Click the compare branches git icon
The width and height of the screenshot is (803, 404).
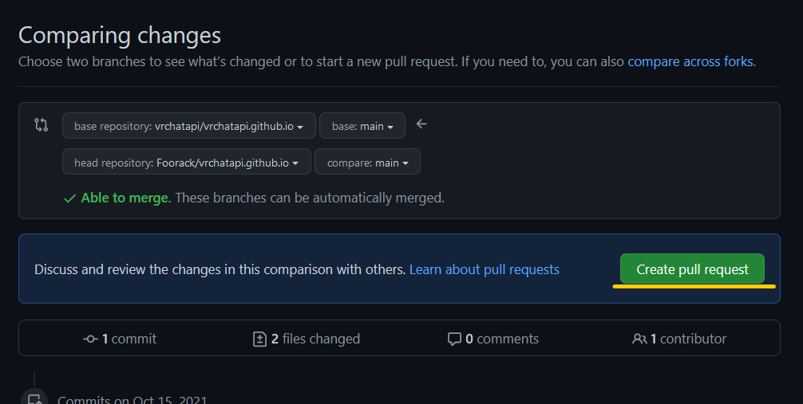(42, 125)
